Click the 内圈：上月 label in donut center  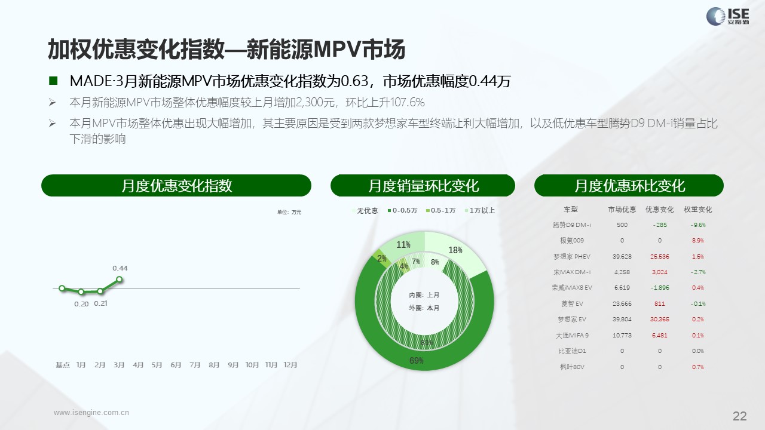(424, 295)
